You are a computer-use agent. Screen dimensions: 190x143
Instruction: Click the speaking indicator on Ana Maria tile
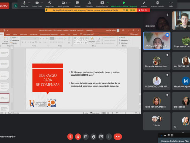coord(167,35)
